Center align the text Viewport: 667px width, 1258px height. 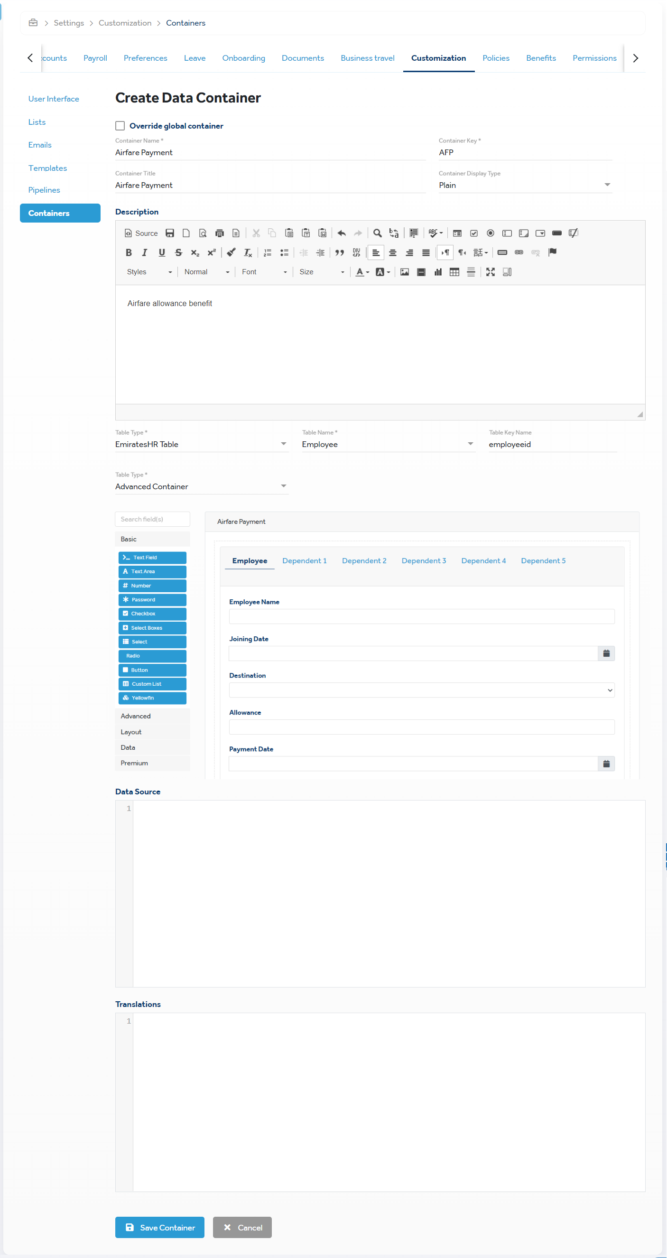393,252
